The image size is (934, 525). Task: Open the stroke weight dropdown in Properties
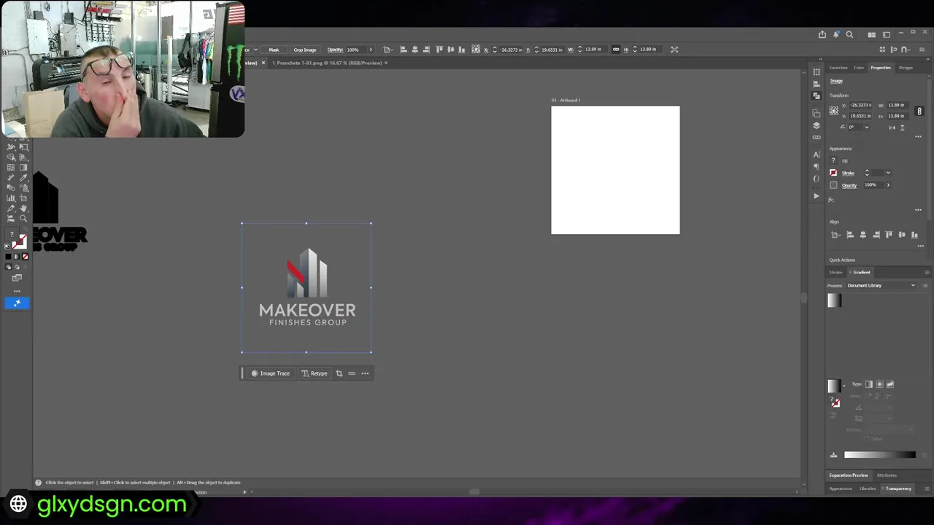click(x=888, y=173)
